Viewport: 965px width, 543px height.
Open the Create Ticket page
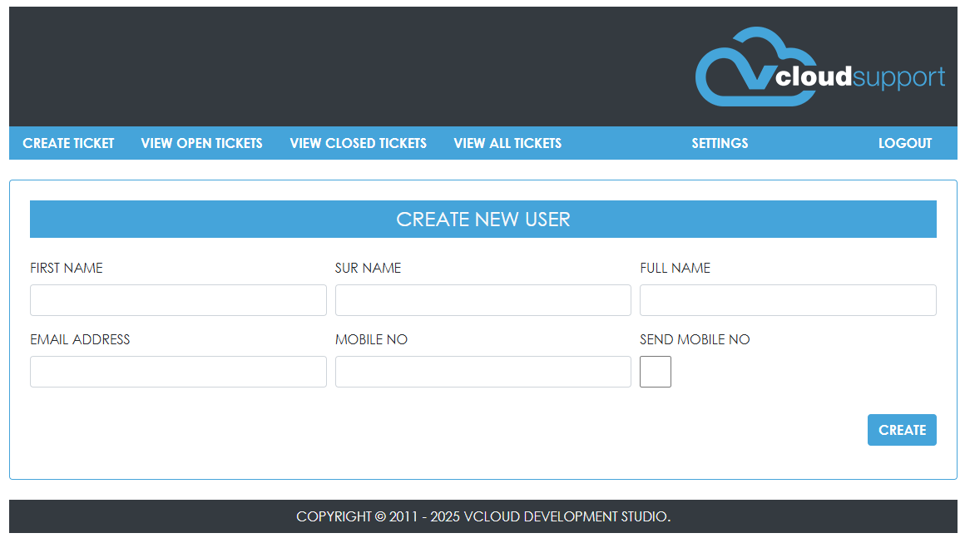point(68,143)
